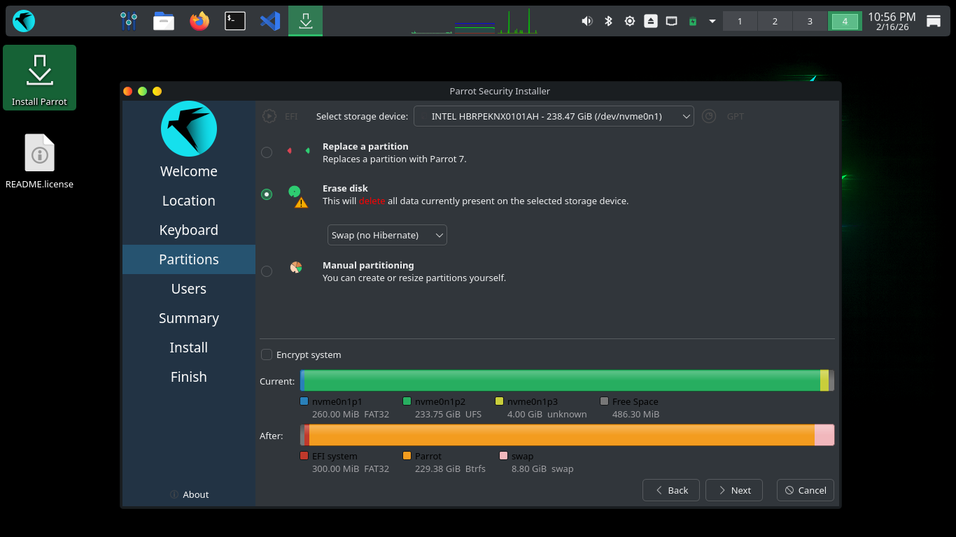Image resolution: width=956 pixels, height=537 pixels.
Task: Switch to workspace 2
Action: (x=775, y=21)
